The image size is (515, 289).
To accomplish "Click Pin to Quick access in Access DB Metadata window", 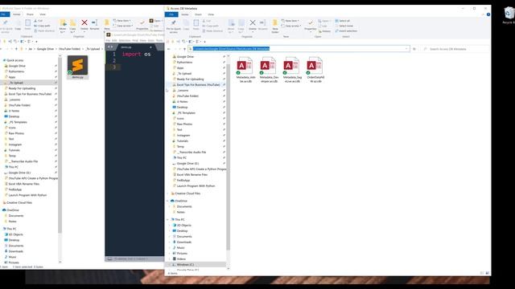I will click(x=173, y=26).
